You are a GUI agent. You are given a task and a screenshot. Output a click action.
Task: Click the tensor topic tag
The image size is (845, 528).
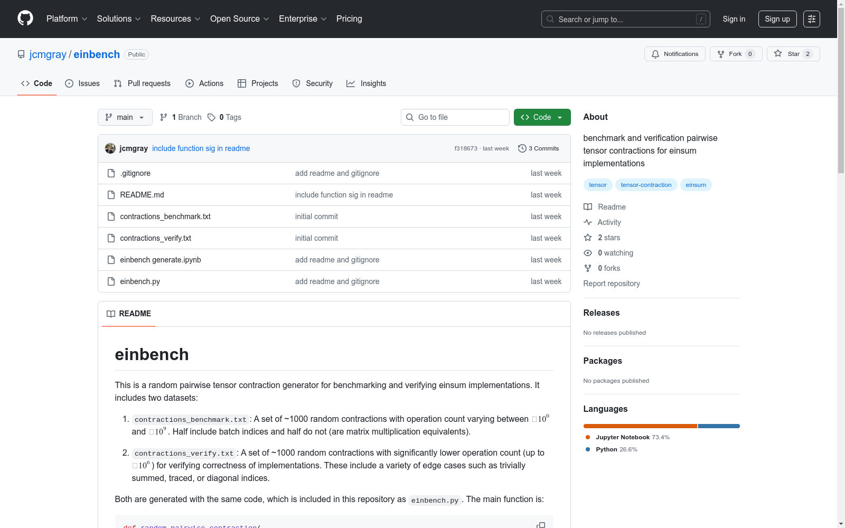click(598, 185)
